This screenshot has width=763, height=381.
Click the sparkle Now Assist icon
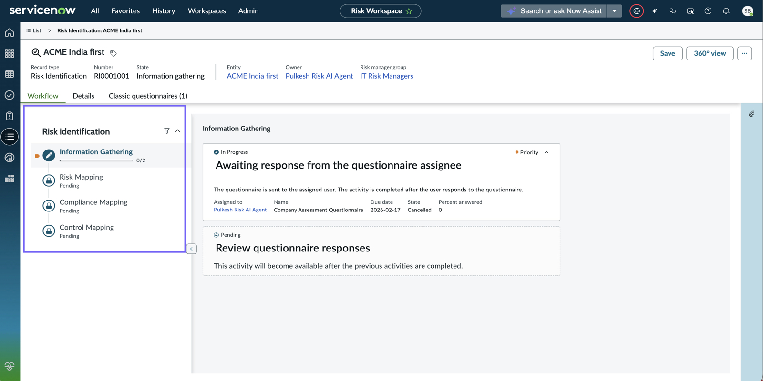point(655,11)
